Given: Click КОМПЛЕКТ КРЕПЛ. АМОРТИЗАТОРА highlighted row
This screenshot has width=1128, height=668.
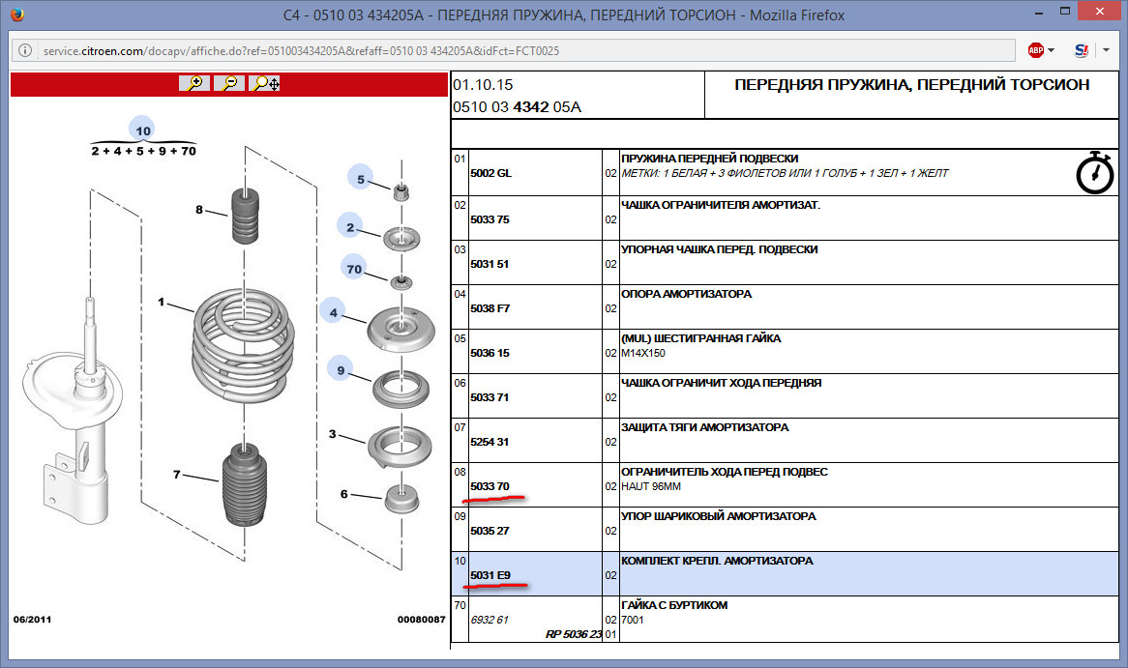Looking at the screenshot, I should tap(785, 574).
